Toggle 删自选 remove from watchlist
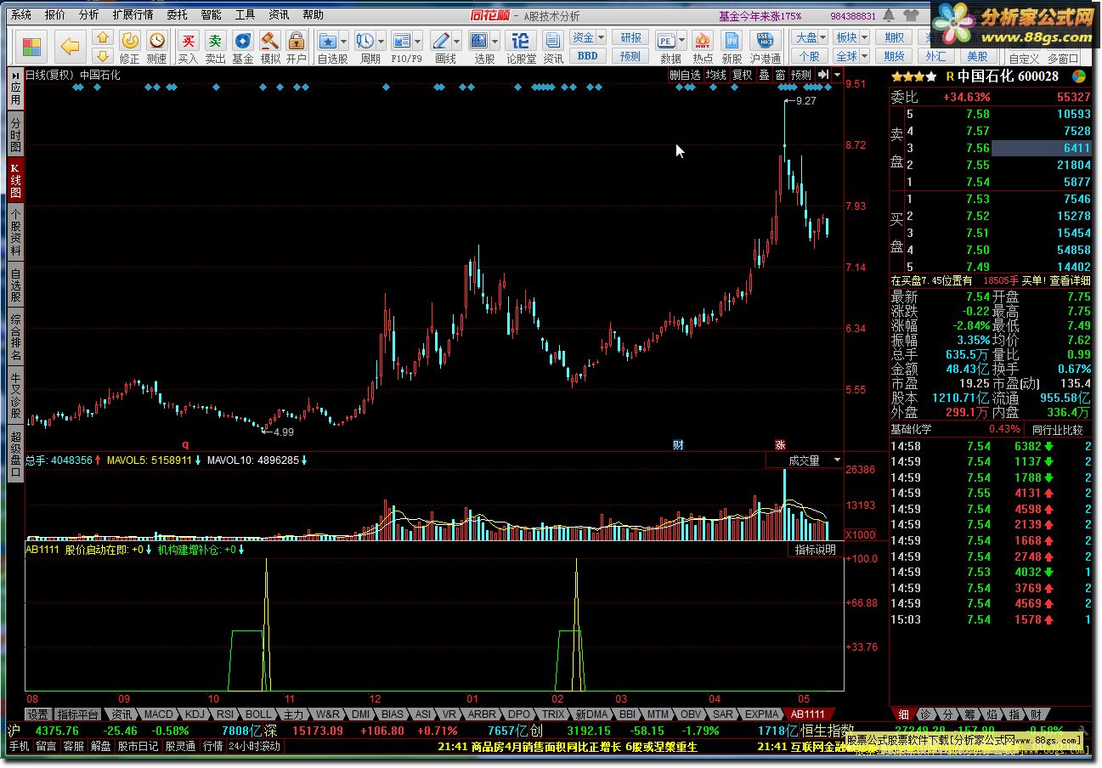This screenshot has height=768, width=1102. click(x=685, y=75)
